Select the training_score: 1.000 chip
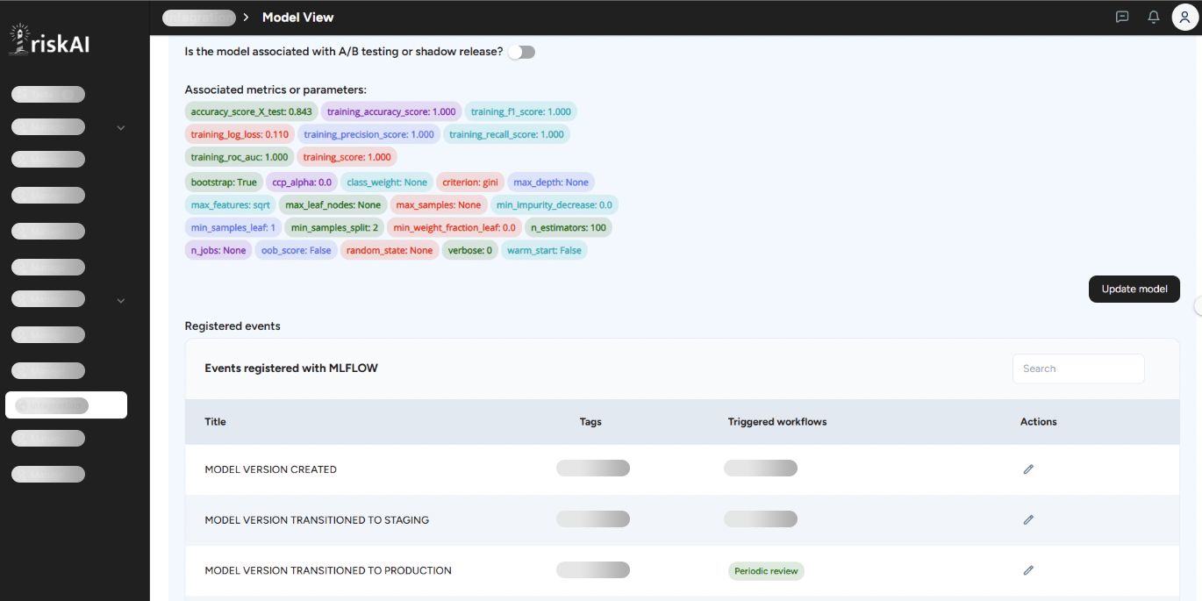Viewport: 1202px width, 601px height. coord(347,157)
